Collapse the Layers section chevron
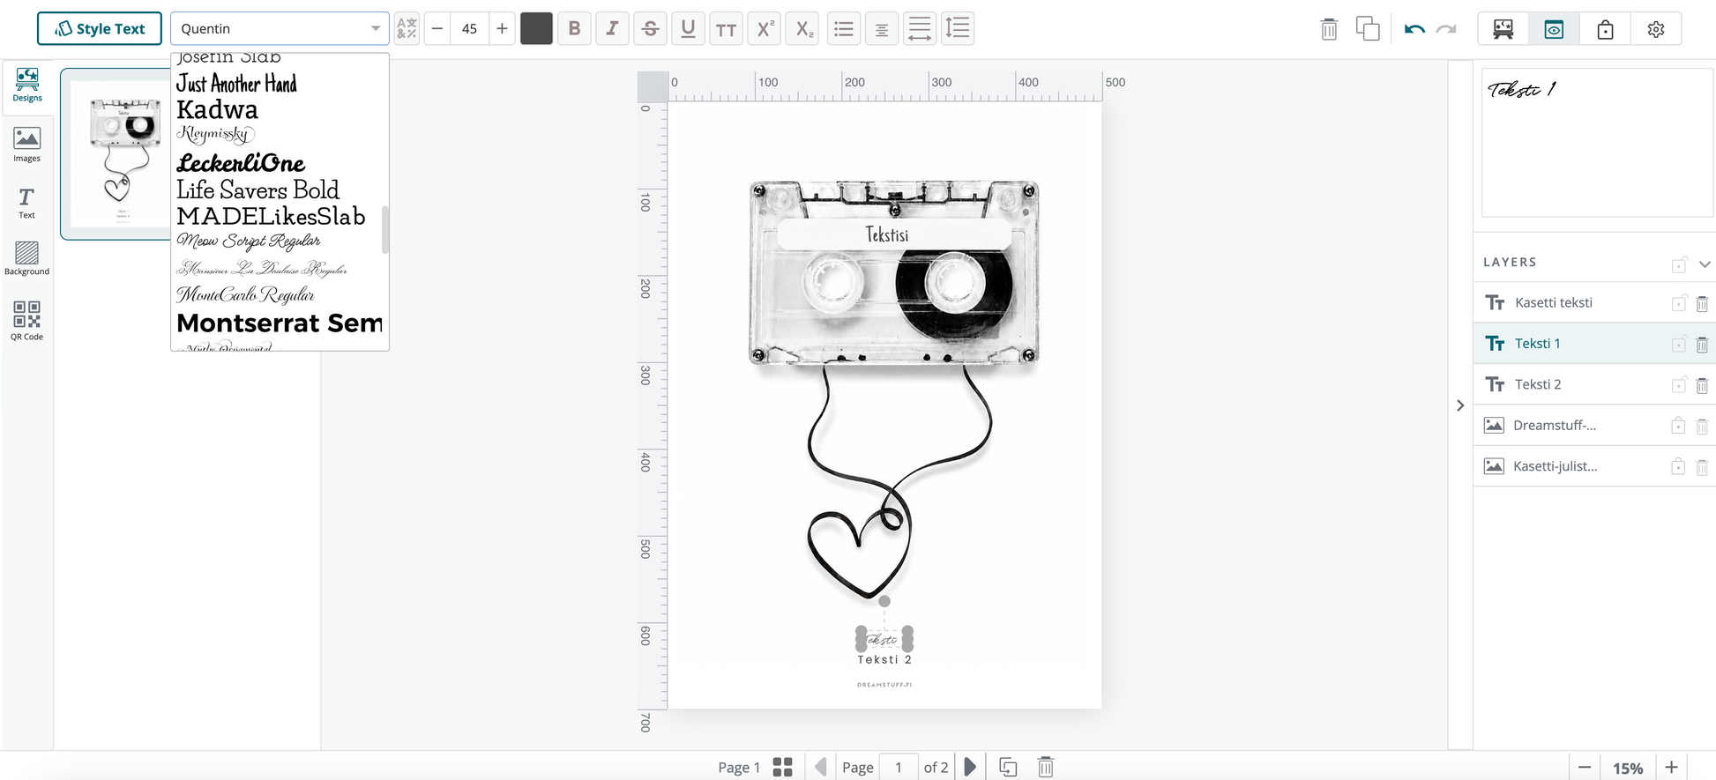1716x780 pixels. point(1705,264)
